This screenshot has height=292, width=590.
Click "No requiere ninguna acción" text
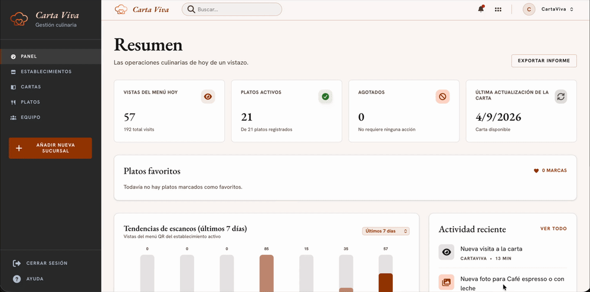tap(387, 130)
